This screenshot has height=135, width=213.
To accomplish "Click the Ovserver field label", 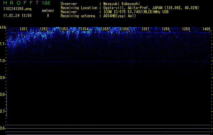I will click(69, 4).
